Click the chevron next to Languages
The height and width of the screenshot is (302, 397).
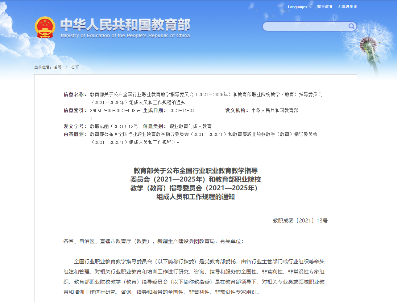[x=310, y=7]
